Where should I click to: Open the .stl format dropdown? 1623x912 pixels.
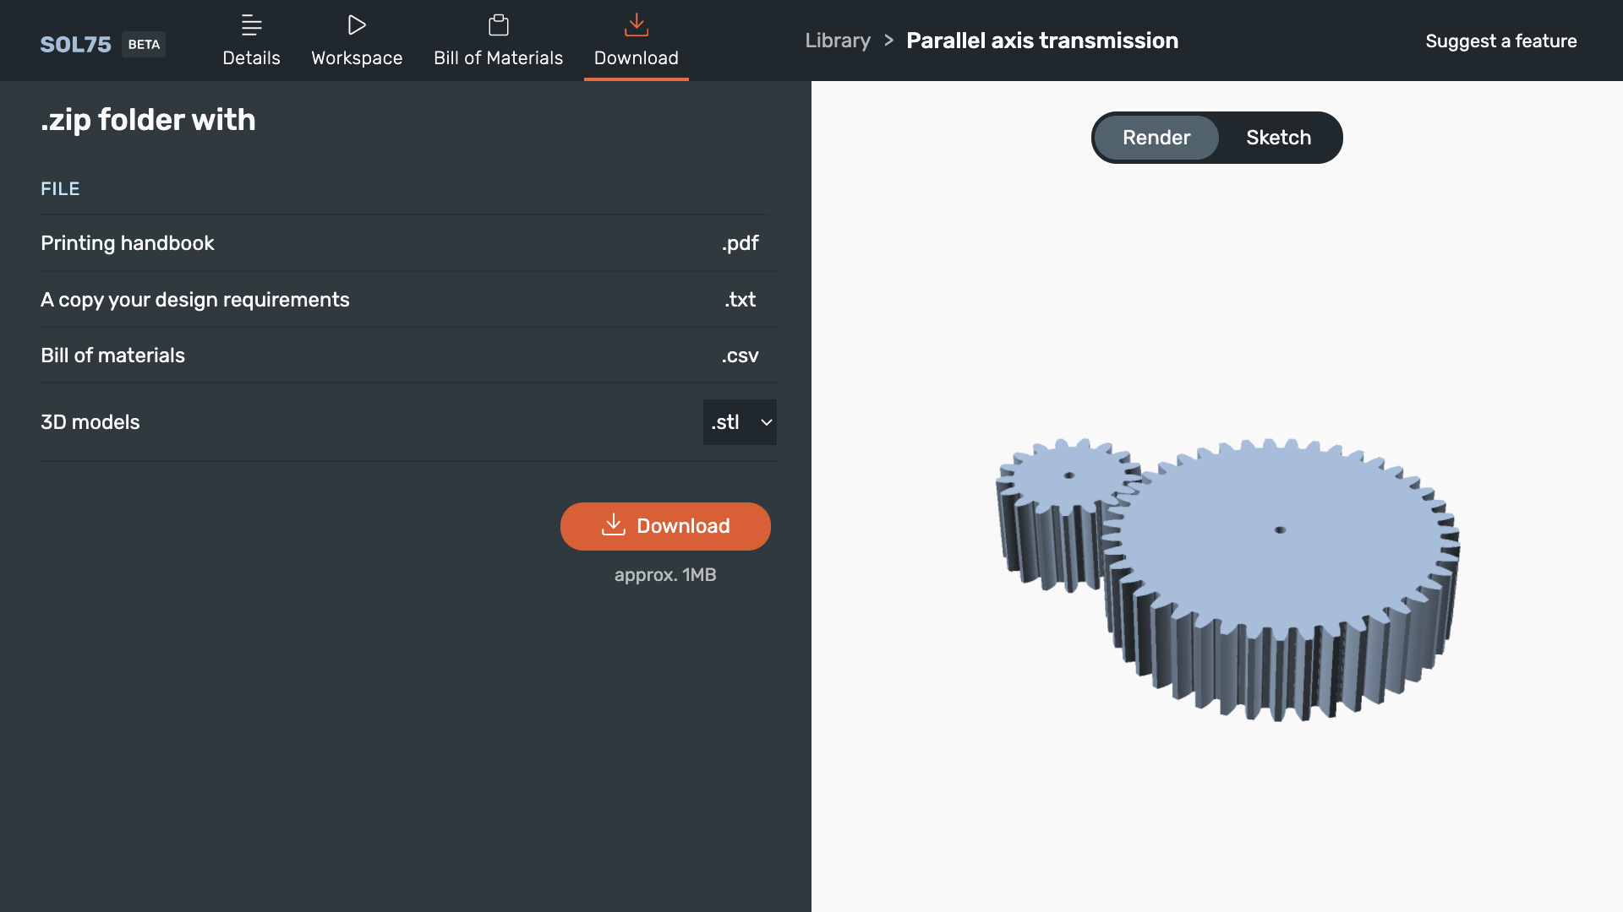point(740,422)
